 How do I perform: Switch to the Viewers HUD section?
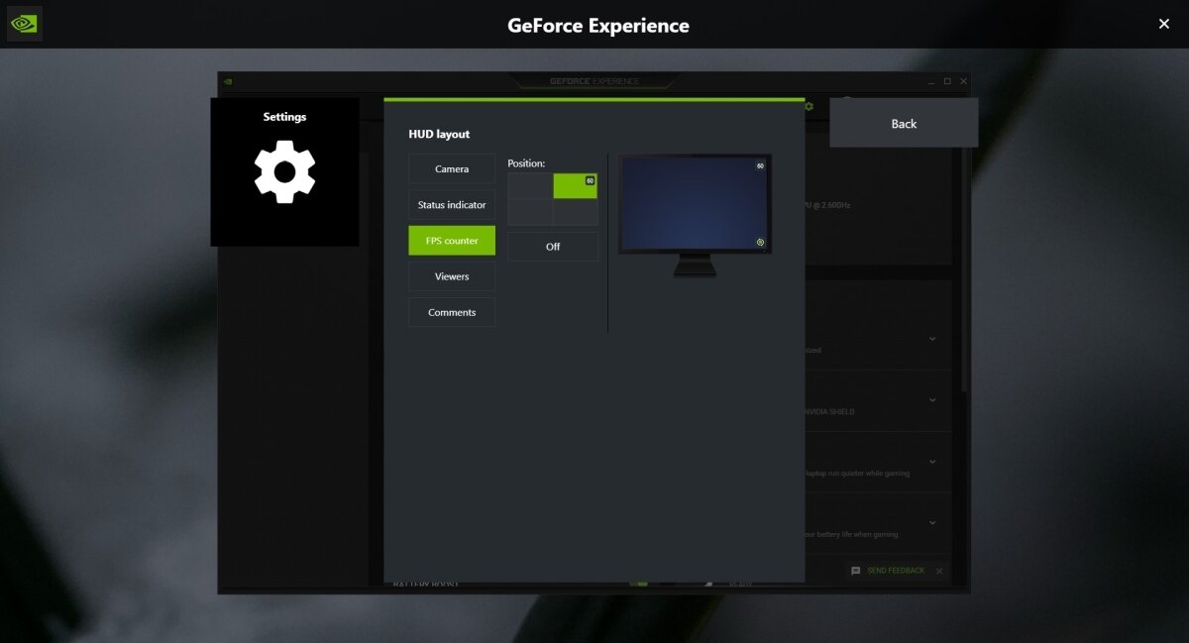coord(451,275)
